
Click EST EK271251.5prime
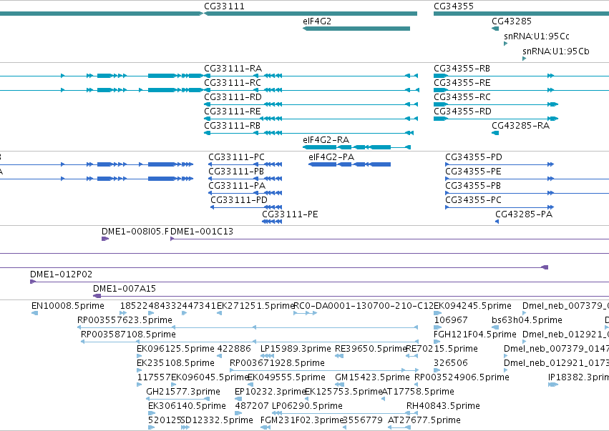(x=219, y=313)
